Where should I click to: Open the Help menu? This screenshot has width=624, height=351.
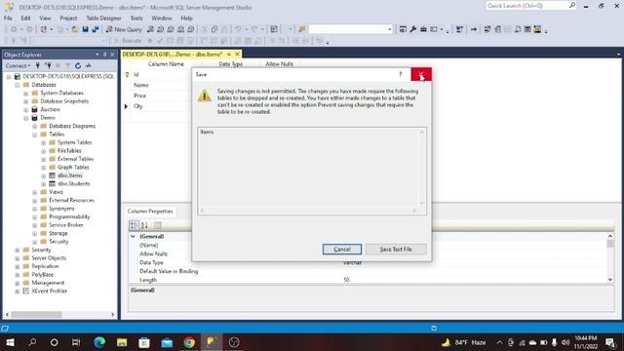pyautogui.click(x=186, y=19)
